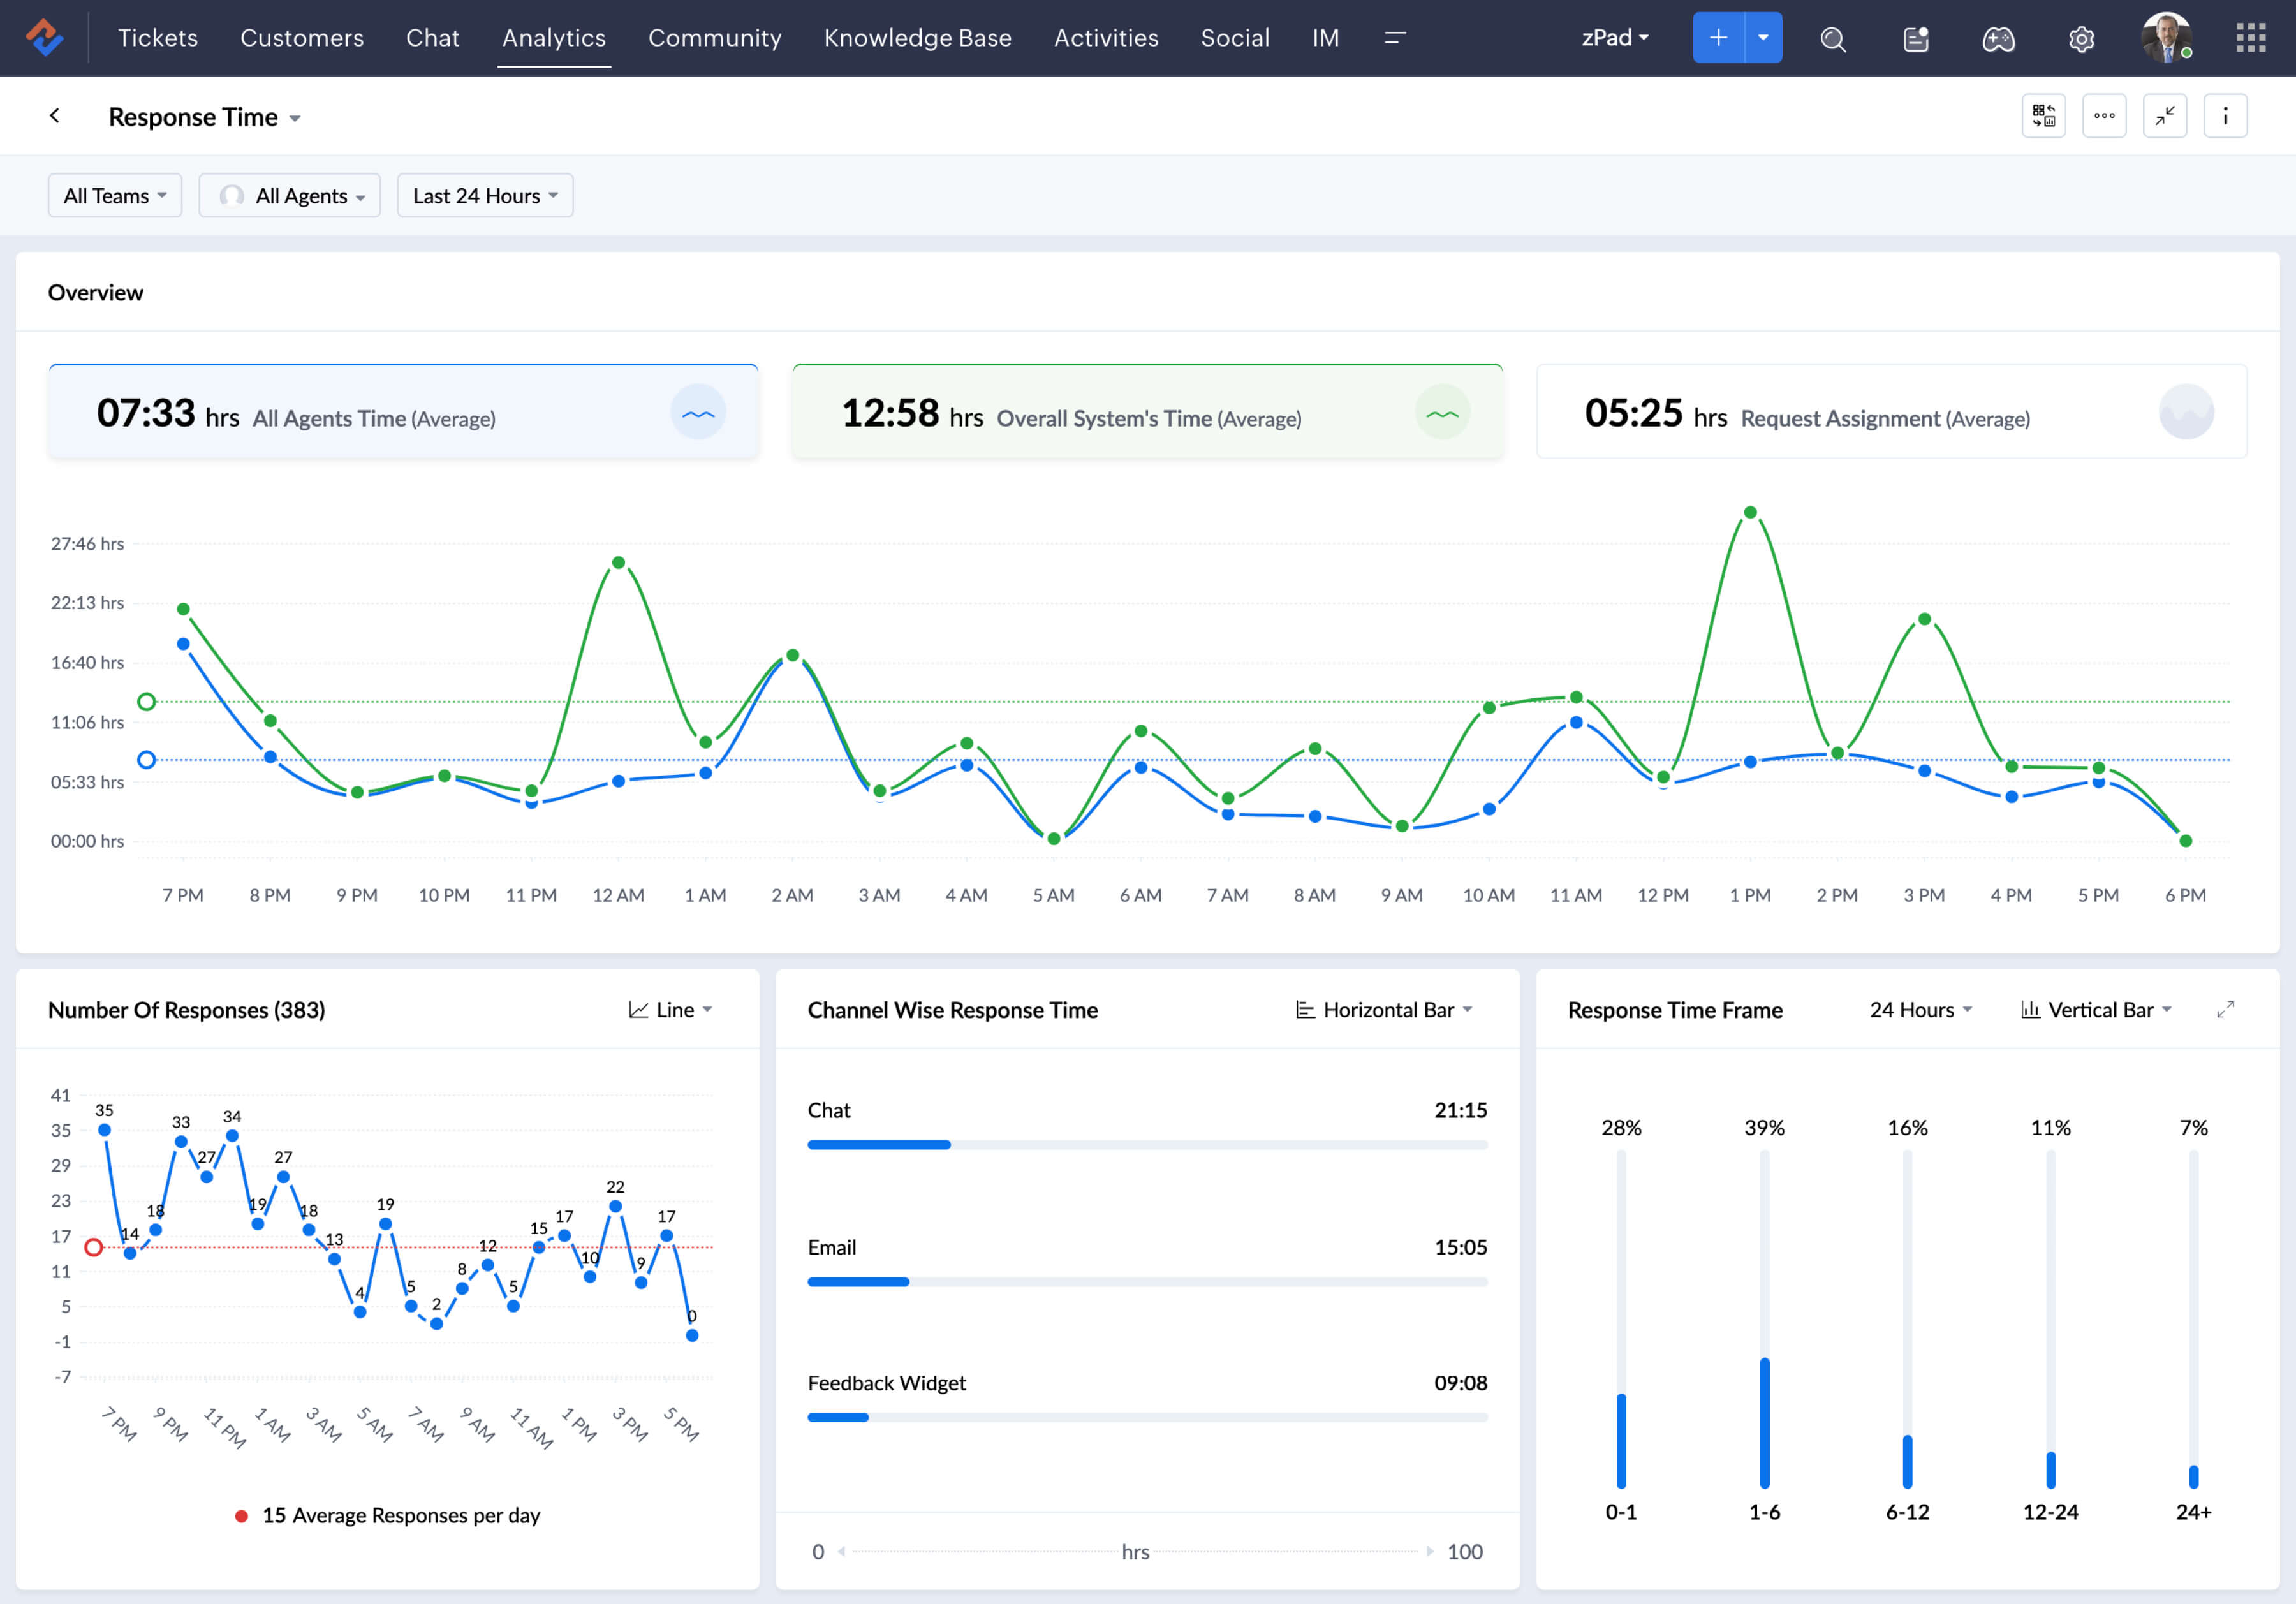Open settings gear icon

pos(2081,38)
